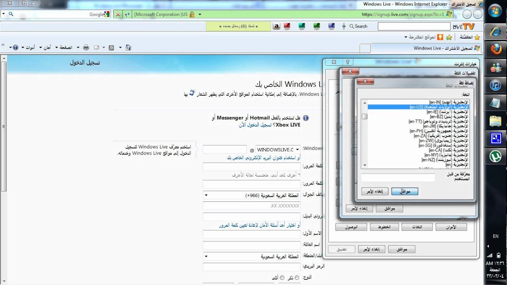Open uTorrent from the taskbar
Screen dimensions: 507x285
(x=496, y=156)
